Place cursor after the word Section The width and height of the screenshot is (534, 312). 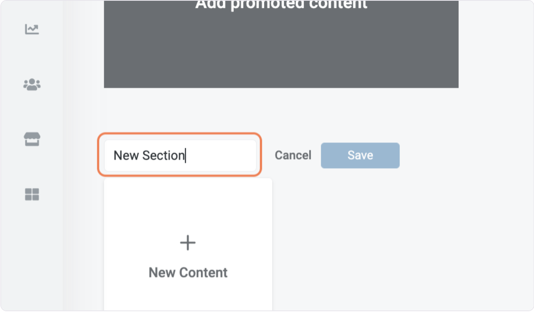point(186,155)
